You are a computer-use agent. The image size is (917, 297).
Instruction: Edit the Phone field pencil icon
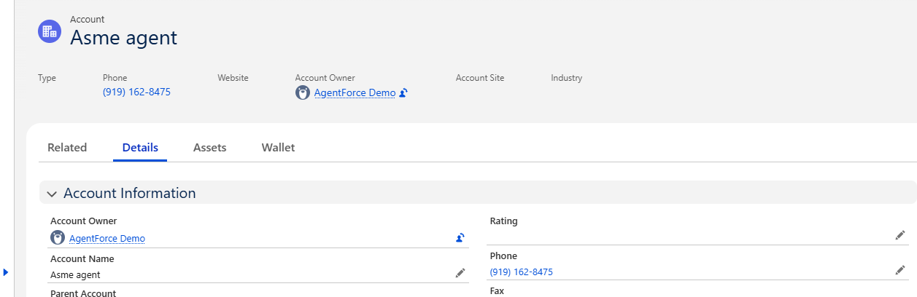900,270
